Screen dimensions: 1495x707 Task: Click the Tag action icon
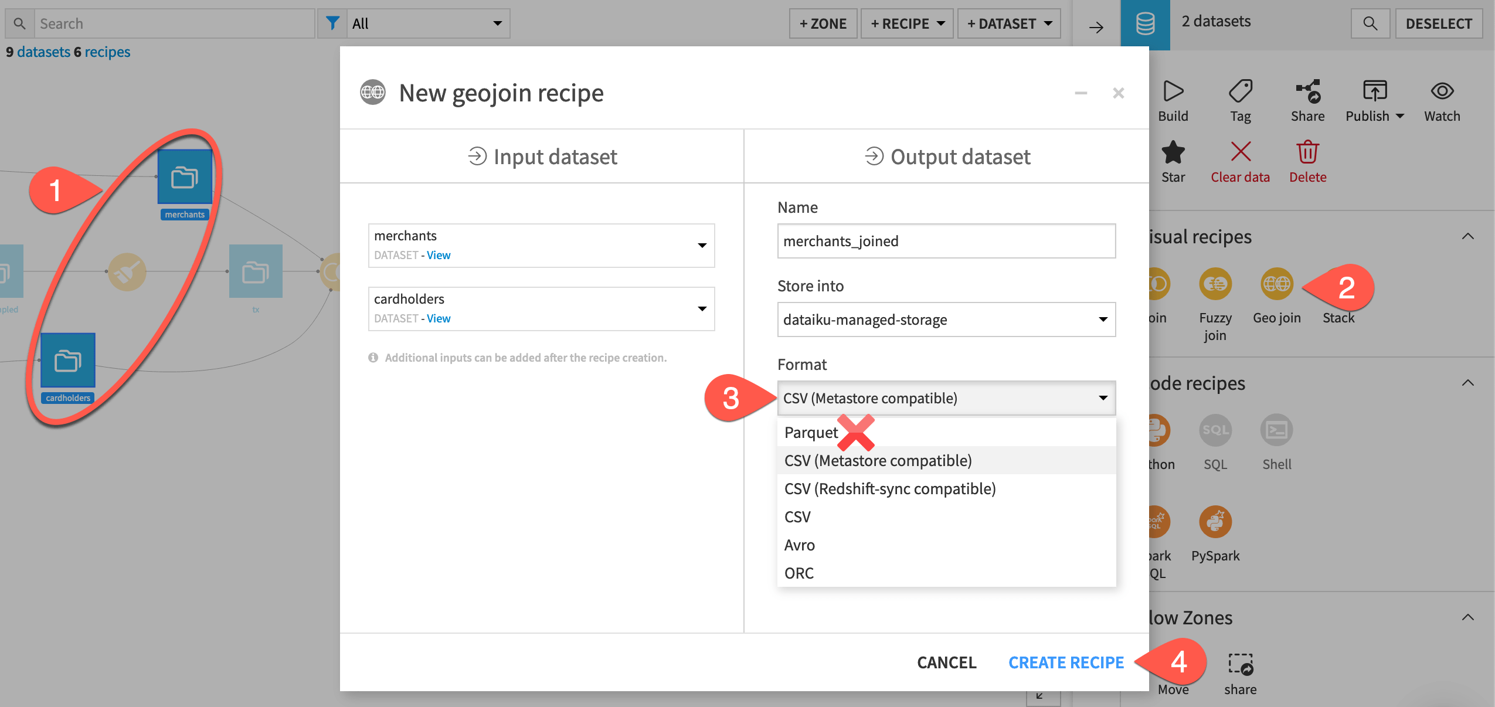(x=1241, y=91)
